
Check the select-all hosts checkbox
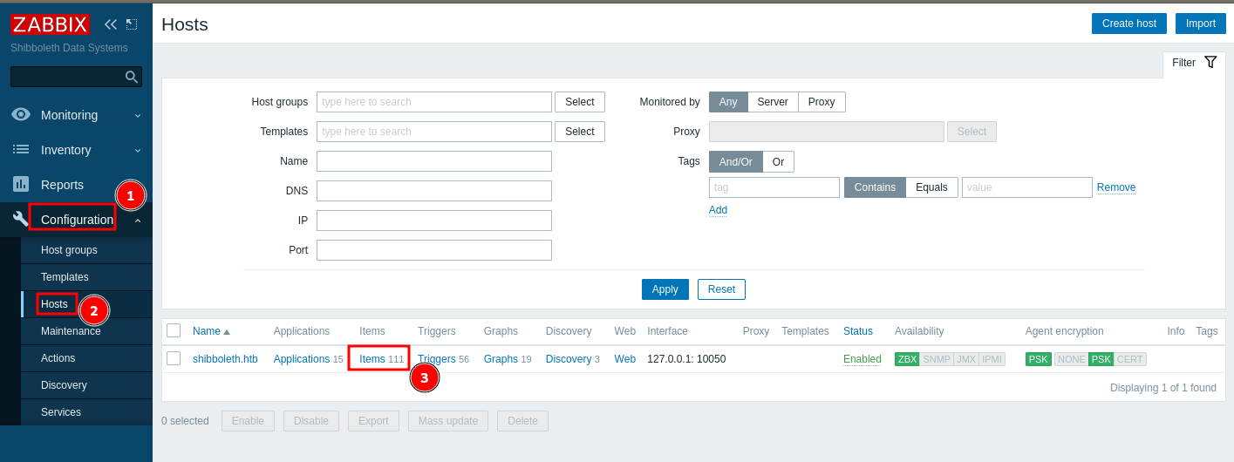coord(174,330)
